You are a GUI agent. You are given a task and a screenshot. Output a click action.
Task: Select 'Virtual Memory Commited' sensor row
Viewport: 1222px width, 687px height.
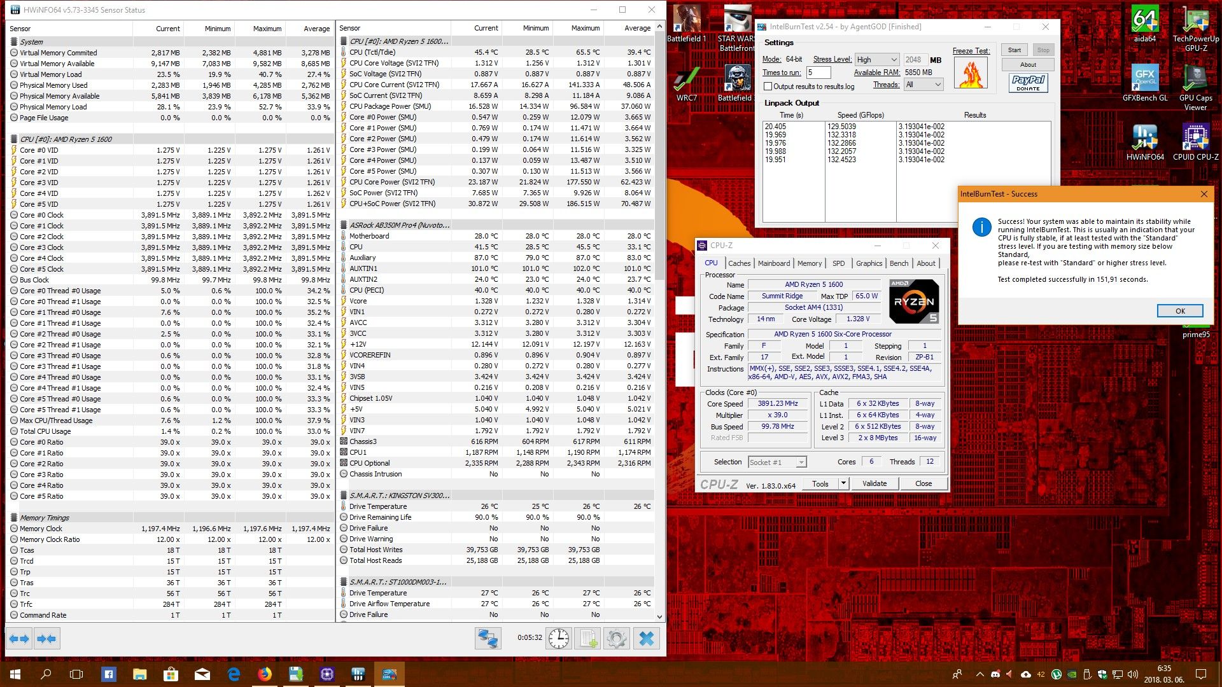(x=170, y=53)
